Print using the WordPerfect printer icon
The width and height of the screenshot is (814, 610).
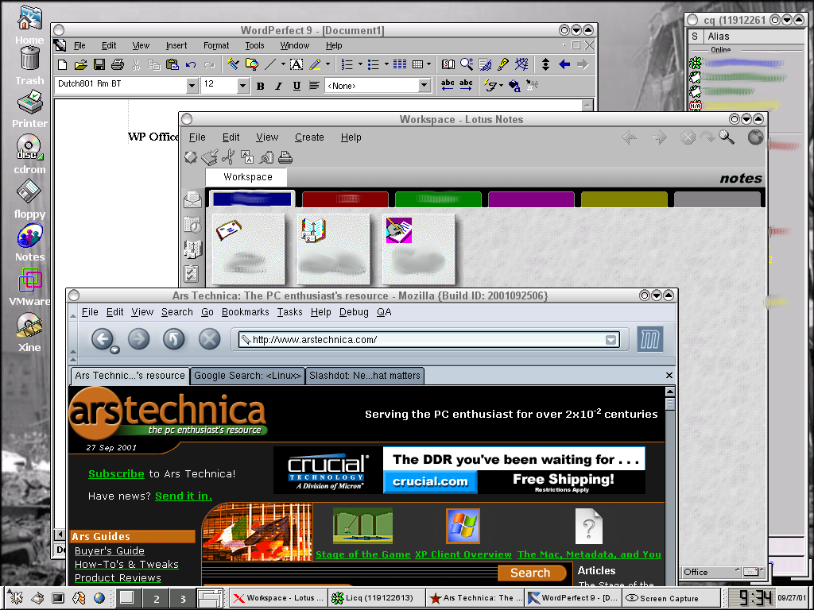[x=118, y=64]
